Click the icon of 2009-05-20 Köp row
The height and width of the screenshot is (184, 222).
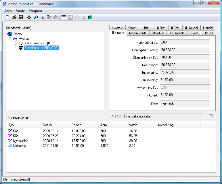pyautogui.click(x=10, y=136)
